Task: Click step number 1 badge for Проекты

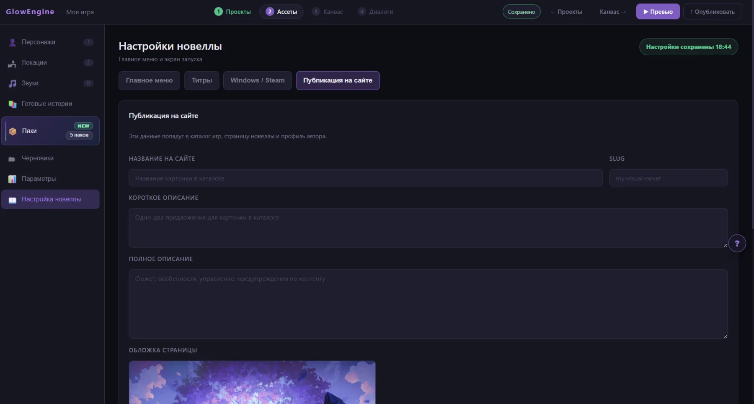Action: click(218, 12)
